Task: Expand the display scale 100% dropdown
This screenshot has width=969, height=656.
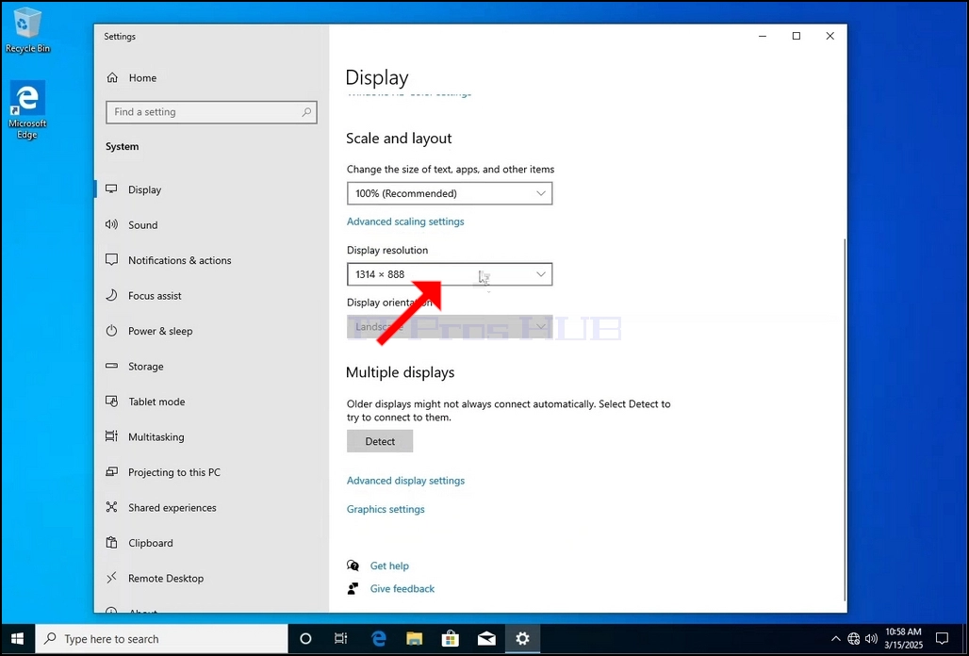Action: pyautogui.click(x=450, y=193)
